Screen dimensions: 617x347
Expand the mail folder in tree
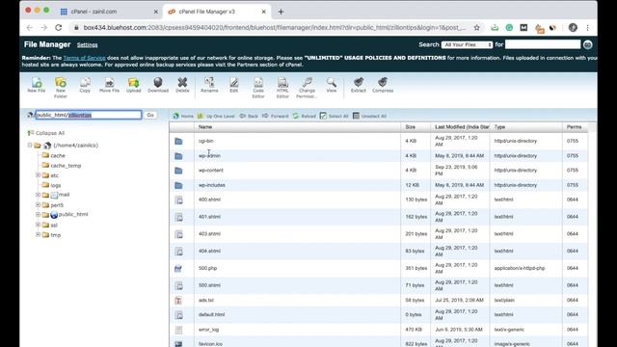(39, 195)
